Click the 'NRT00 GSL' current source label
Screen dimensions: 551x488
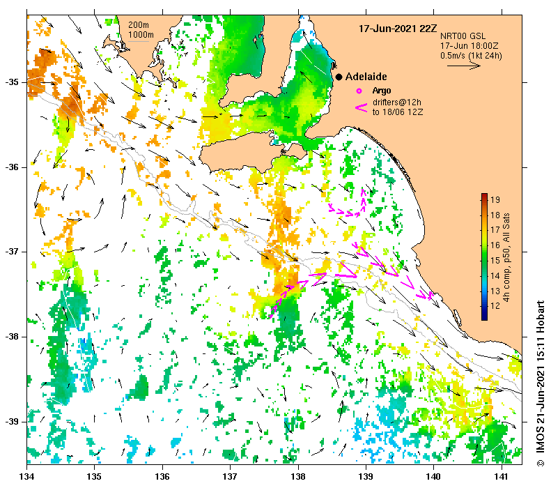coord(463,36)
